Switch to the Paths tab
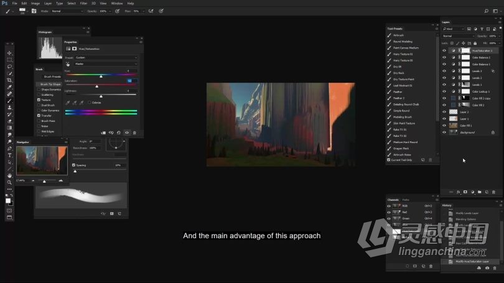Image resolution: width=504 pixels, height=283 pixels. click(406, 200)
